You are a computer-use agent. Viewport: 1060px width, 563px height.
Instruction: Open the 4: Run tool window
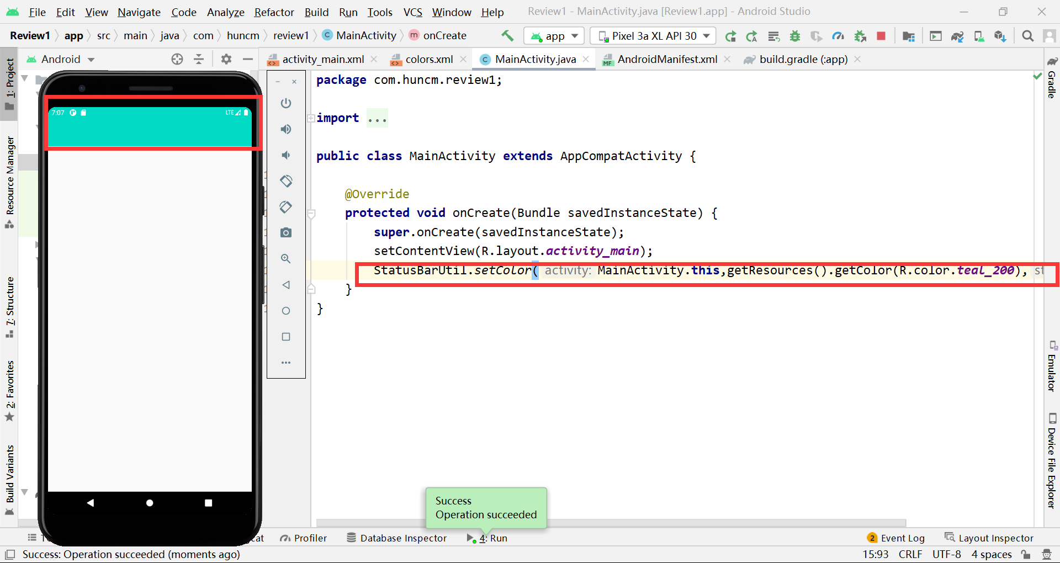487,538
